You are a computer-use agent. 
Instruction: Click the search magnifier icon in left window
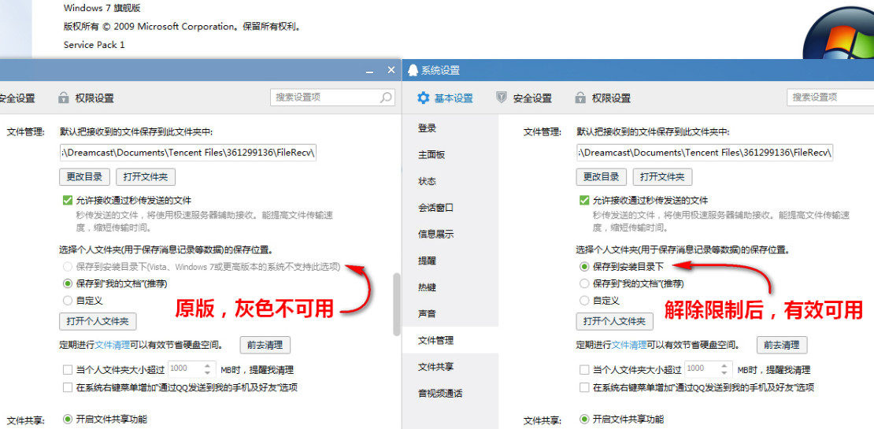386,98
